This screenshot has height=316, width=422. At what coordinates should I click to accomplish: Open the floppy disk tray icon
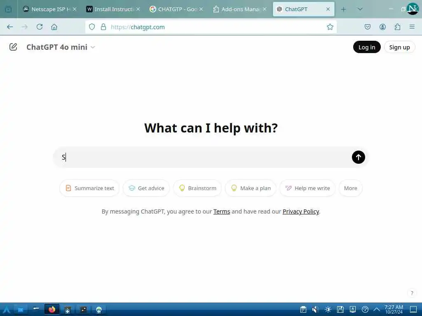pos(340,309)
